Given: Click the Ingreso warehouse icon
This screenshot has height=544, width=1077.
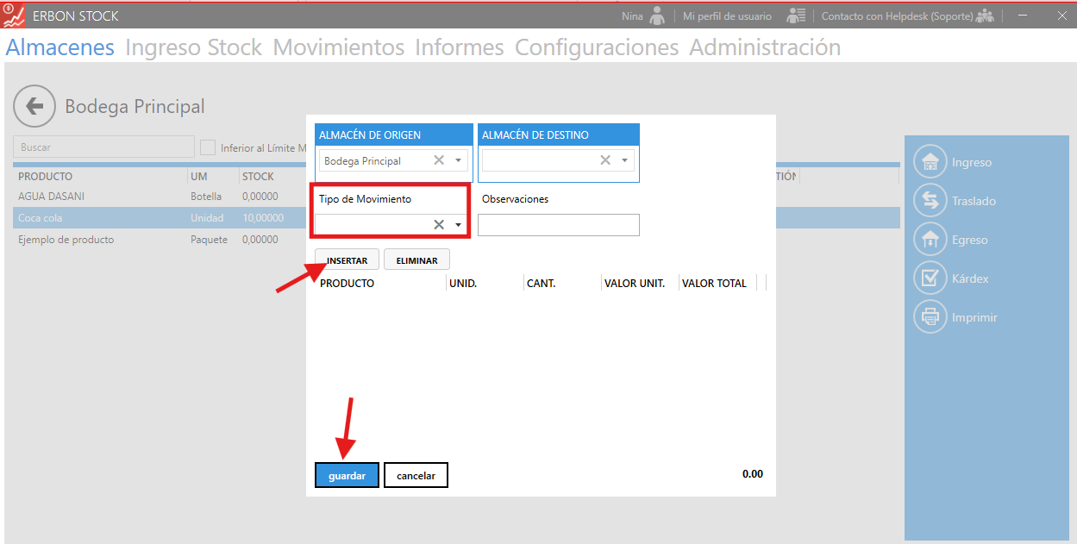Looking at the screenshot, I should 930,162.
